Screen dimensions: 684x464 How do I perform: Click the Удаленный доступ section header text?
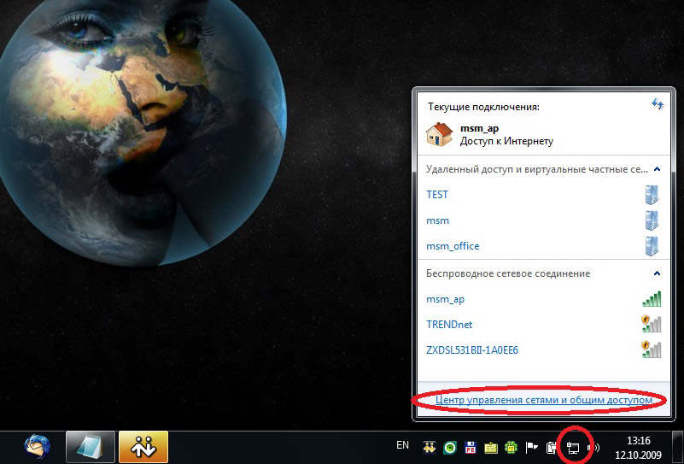[537, 169]
